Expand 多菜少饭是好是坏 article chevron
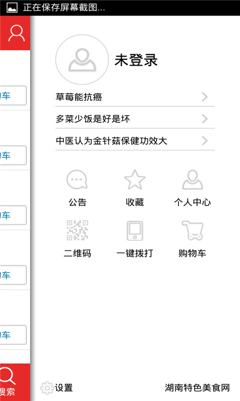The width and height of the screenshot is (240, 401). coord(205,119)
